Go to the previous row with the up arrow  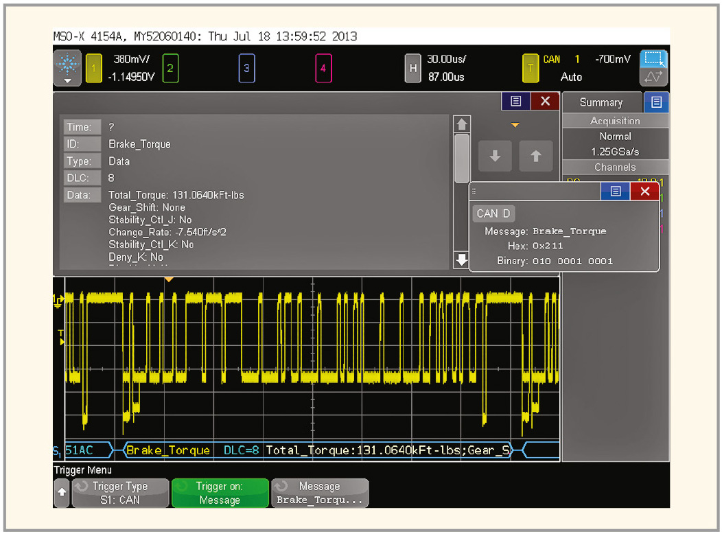click(x=536, y=156)
